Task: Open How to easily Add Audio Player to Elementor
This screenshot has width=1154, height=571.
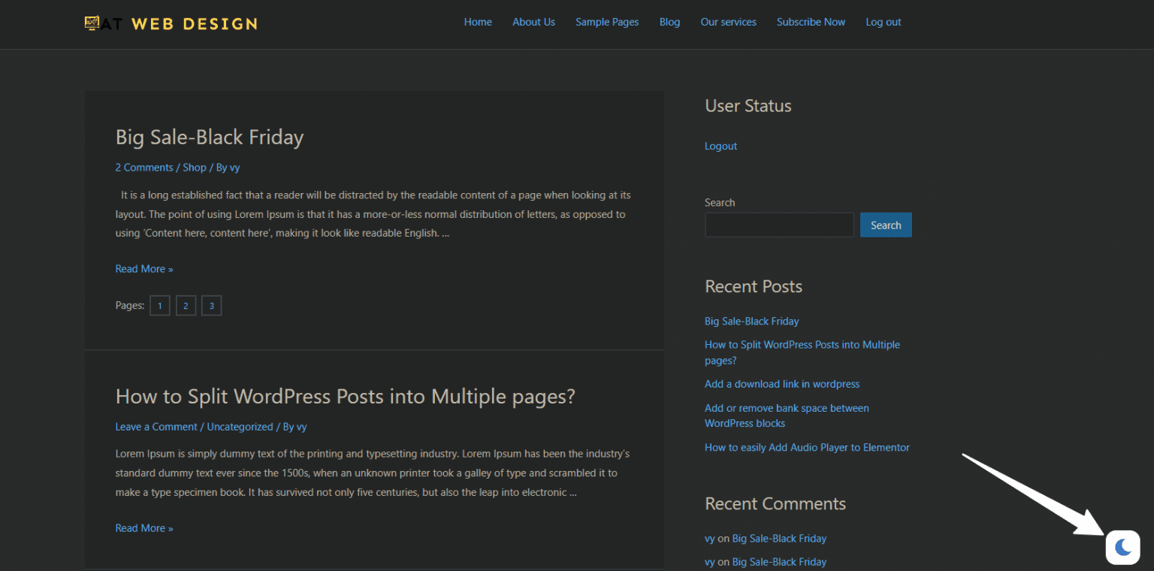Action: tap(807, 447)
